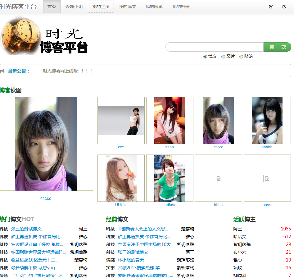294x278 pixels.
Task: Click the pencil edit icon in the navbar
Action: (284, 7)
